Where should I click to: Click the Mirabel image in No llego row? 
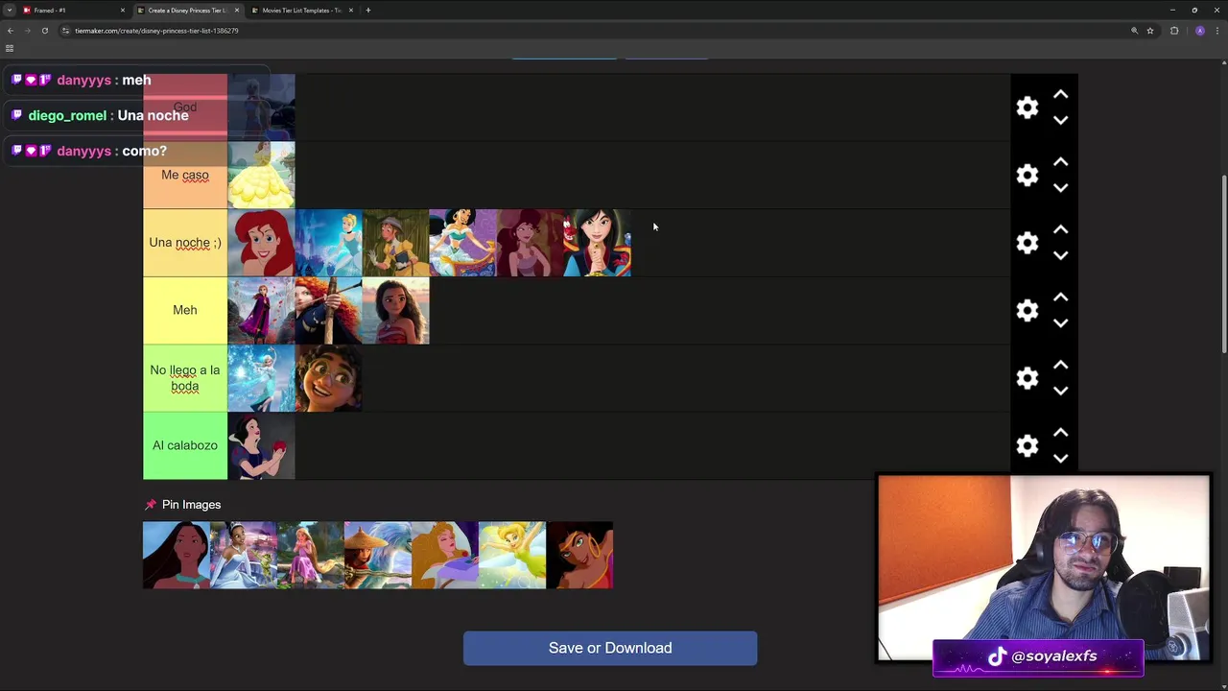point(328,378)
